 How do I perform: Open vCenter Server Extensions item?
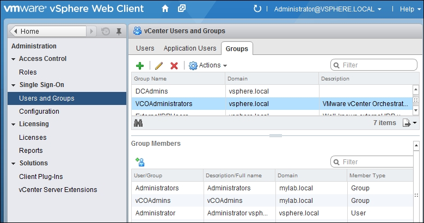click(x=58, y=190)
